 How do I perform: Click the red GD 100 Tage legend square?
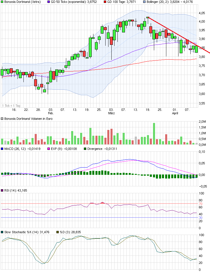pyautogui.click(x=105, y=2)
